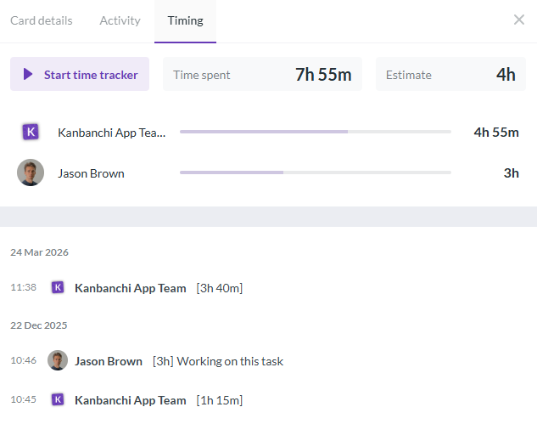
Task: Open the 1h 15m Kanbanchi App Team entry
Action: [x=159, y=400]
